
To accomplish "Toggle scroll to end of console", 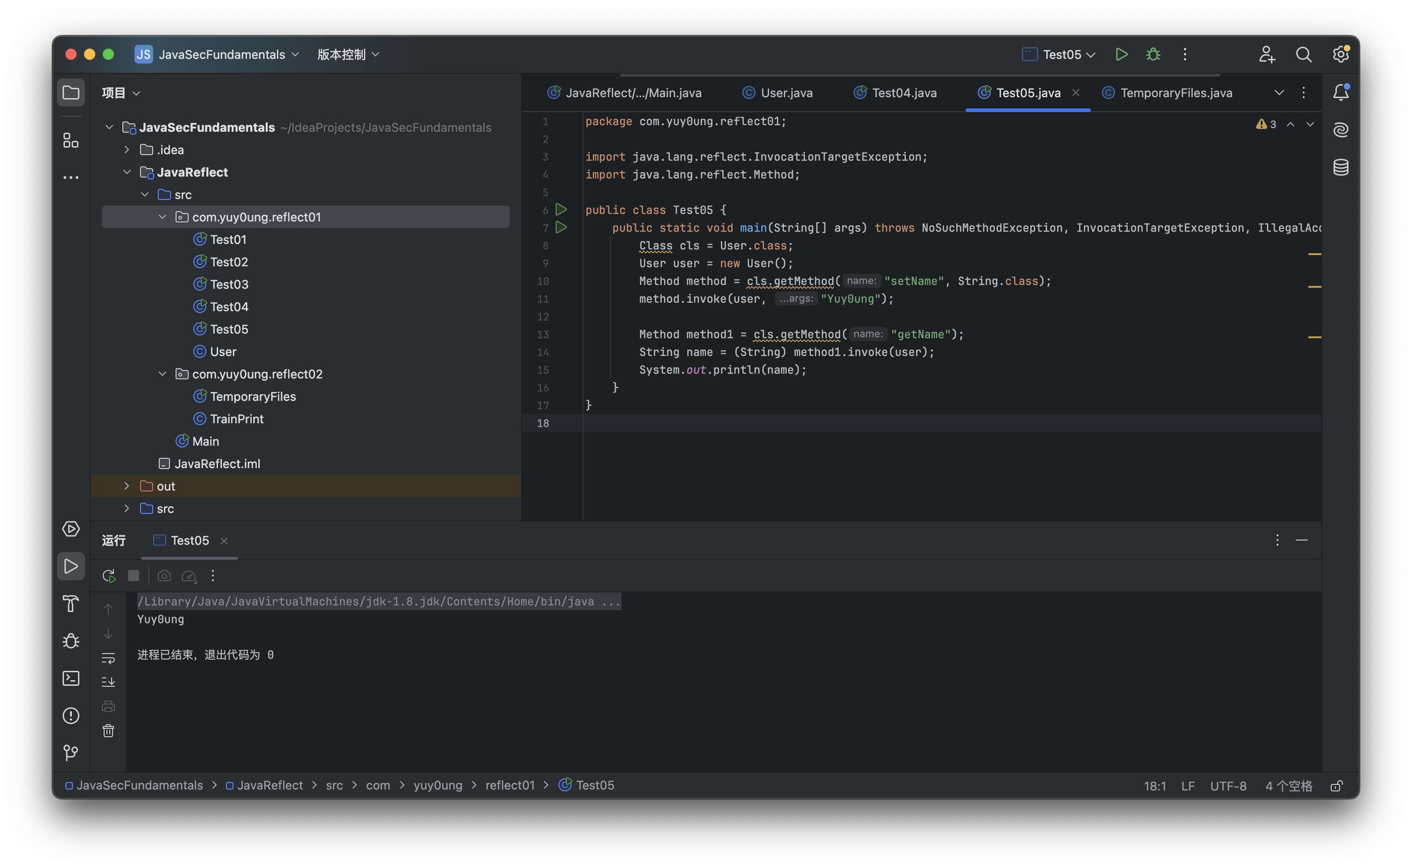I will [108, 682].
